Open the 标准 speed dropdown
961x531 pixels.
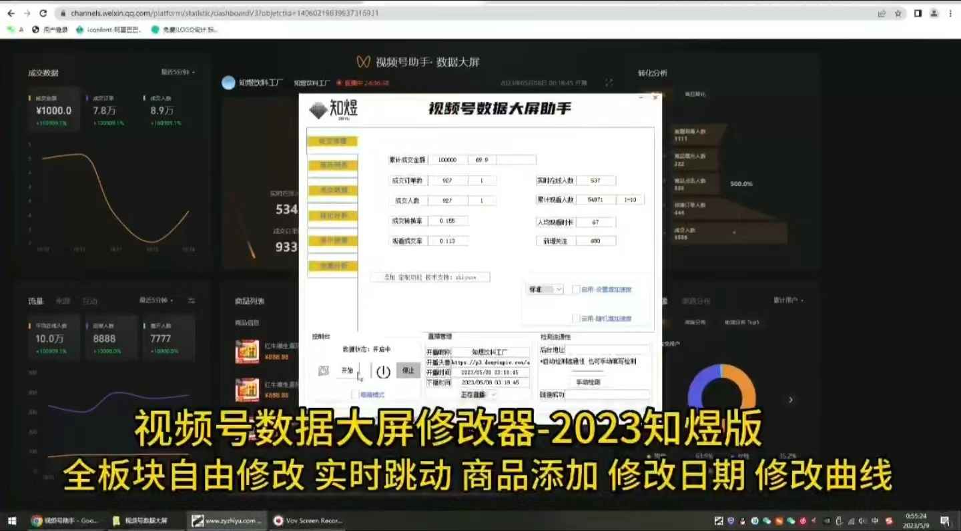pos(544,289)
